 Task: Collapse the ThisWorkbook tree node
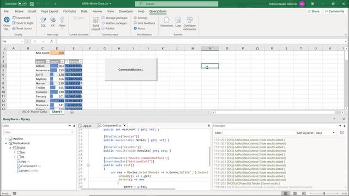click(6, 143)
